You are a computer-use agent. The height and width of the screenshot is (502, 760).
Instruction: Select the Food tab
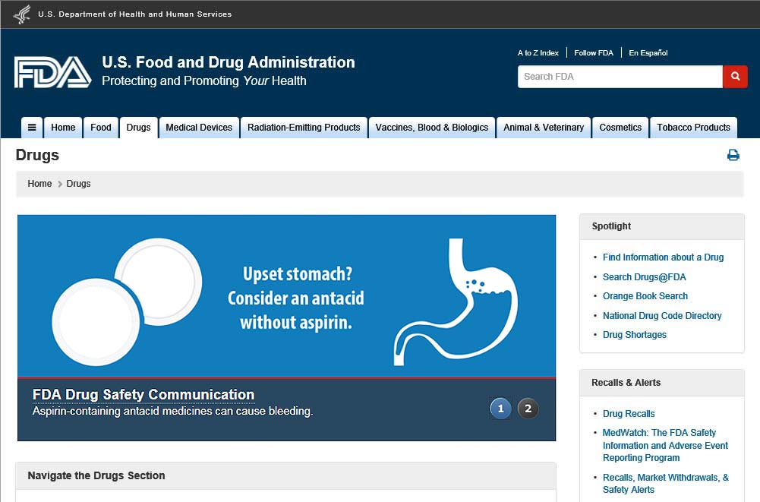[101, 128]
